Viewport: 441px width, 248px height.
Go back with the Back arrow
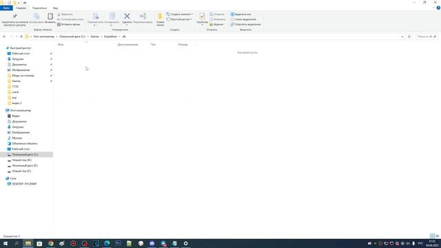(4, 37)
